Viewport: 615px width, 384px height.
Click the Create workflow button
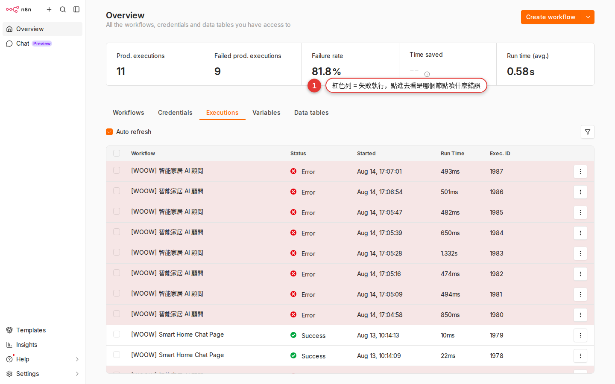pyautogui.click(x=551, y=17)
